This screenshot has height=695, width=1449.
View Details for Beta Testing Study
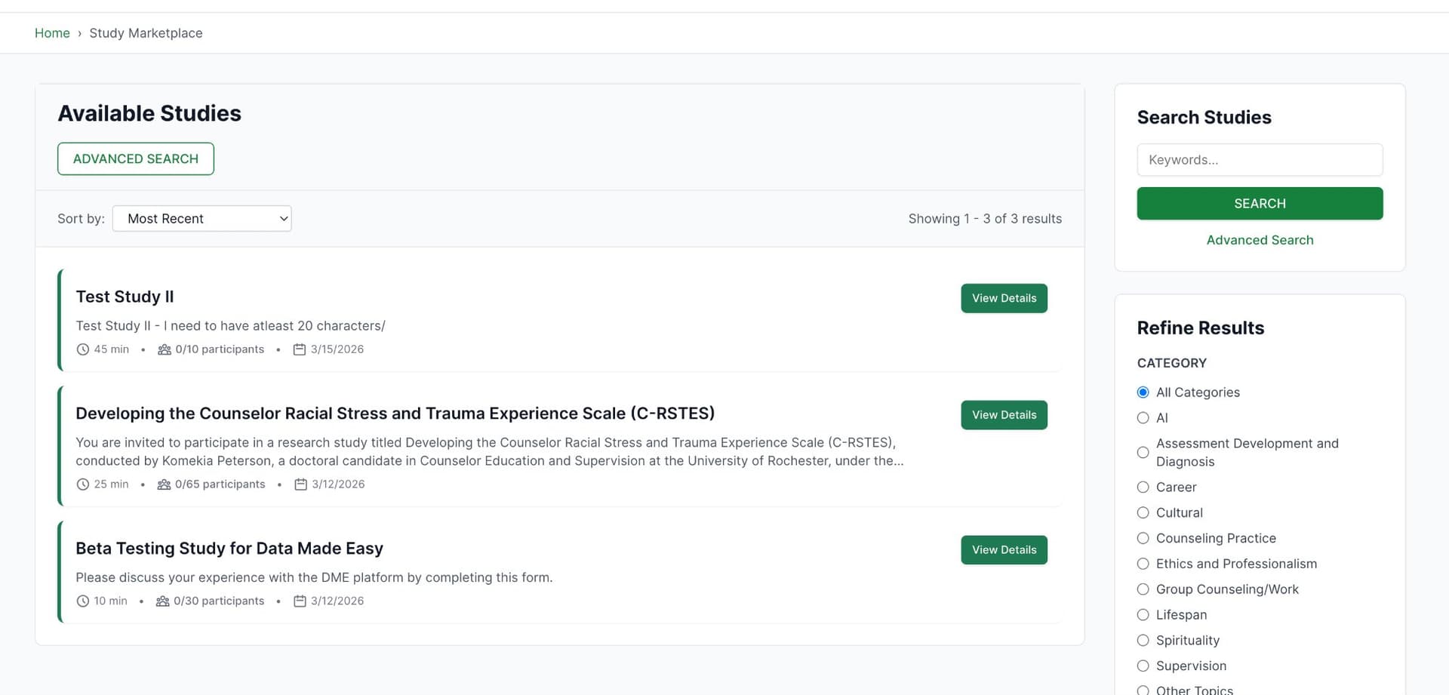click(x=1004, y=549)
